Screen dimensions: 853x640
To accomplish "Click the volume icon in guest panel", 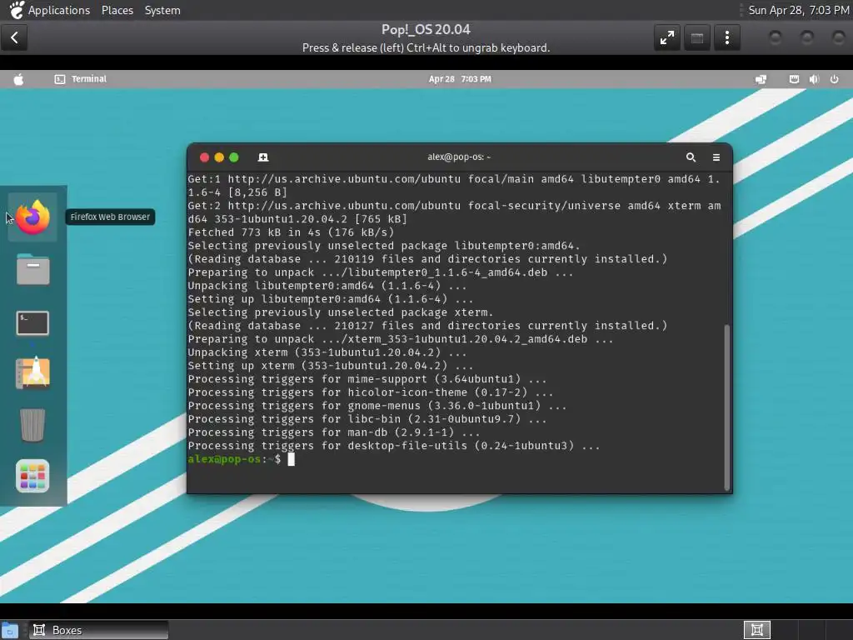I will point(814,79).
